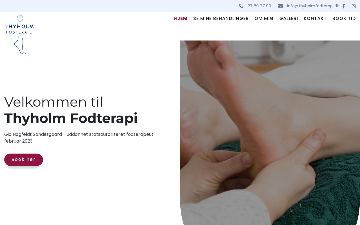Click BOOK TID in navigation
Image resolution: width=360 pixels, height=225 pixels.
(344, 19)
